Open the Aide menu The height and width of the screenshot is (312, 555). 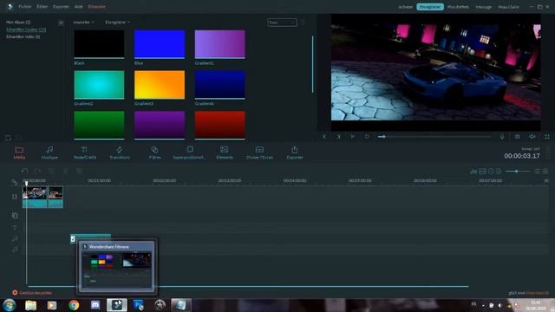tap(79, 7)
